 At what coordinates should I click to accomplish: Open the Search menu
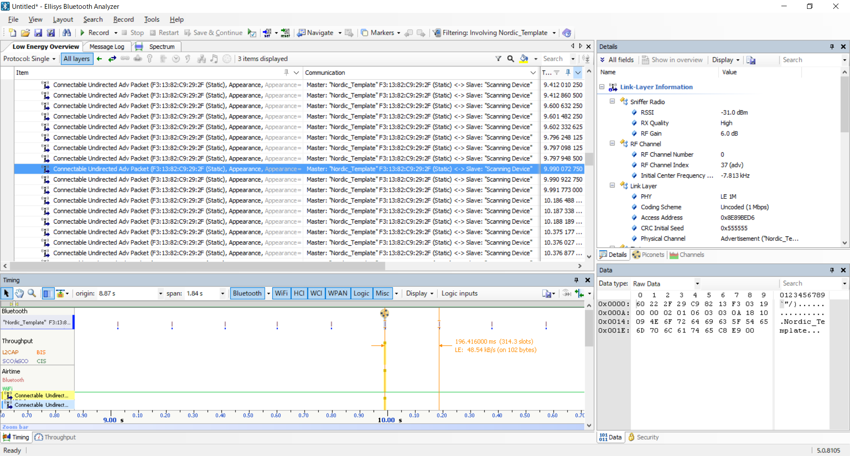93,19
